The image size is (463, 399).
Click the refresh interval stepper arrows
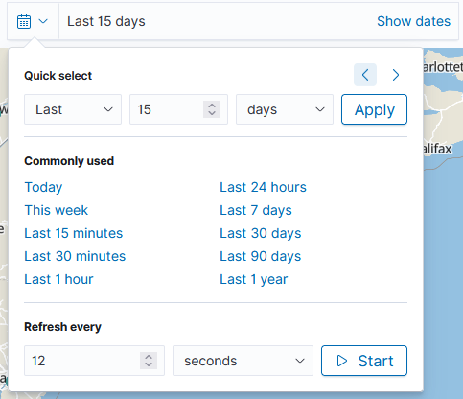tap(149, 361)
